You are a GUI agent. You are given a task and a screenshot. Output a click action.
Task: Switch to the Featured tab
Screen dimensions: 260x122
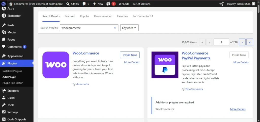point(70,16)
